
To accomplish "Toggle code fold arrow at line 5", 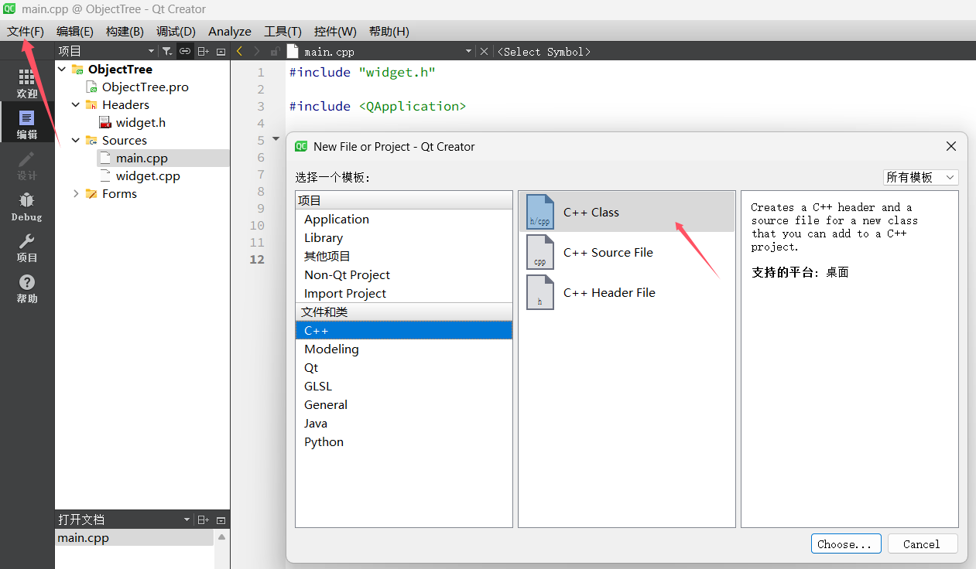I will (x=276, y=140).
